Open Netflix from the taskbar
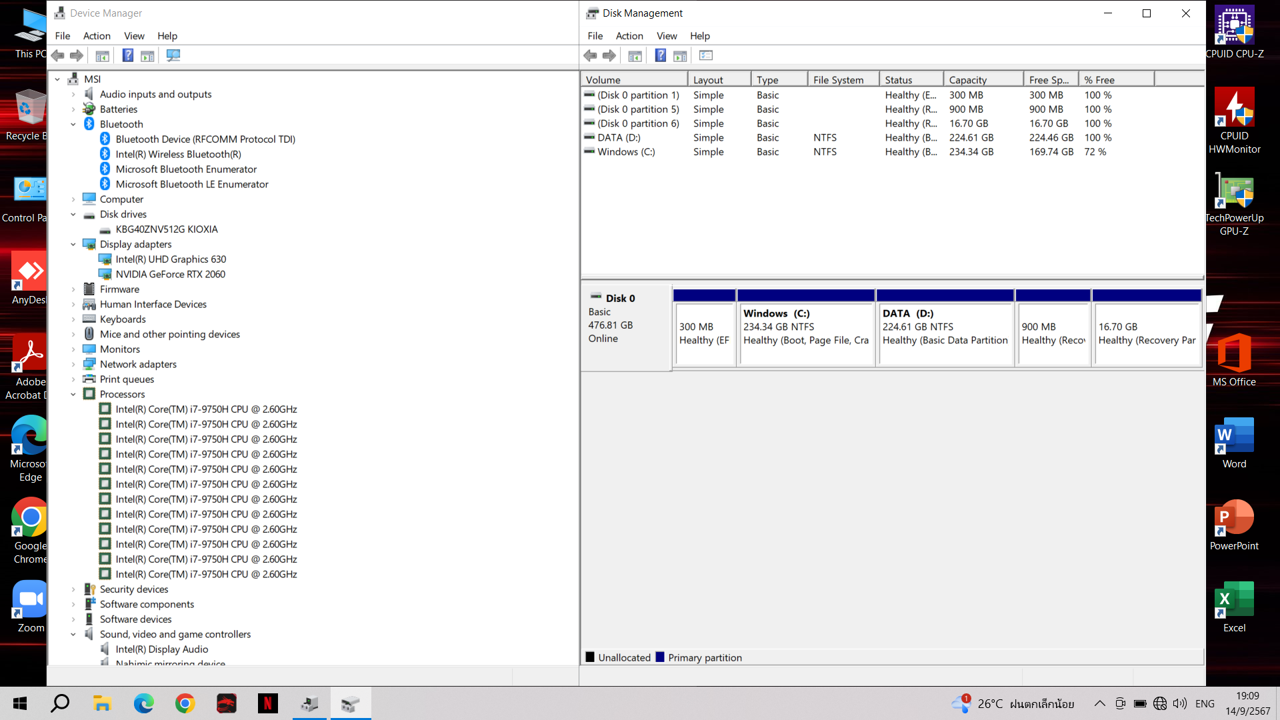Viewport: 1280px width, 720px height. point(267,703)
